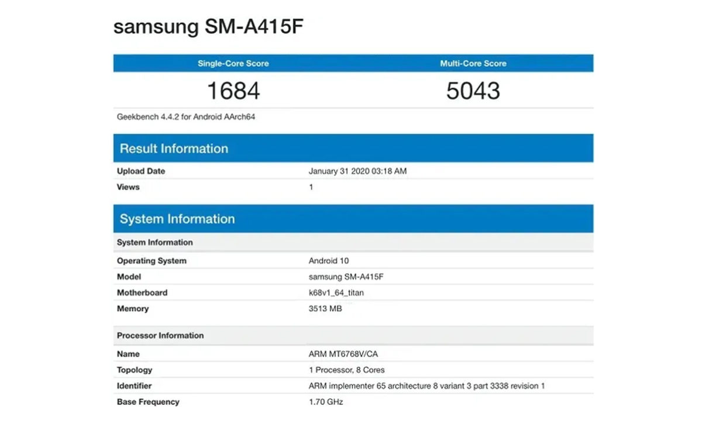
Task: Click the multi-core score 5043
Action: point(473,91)
